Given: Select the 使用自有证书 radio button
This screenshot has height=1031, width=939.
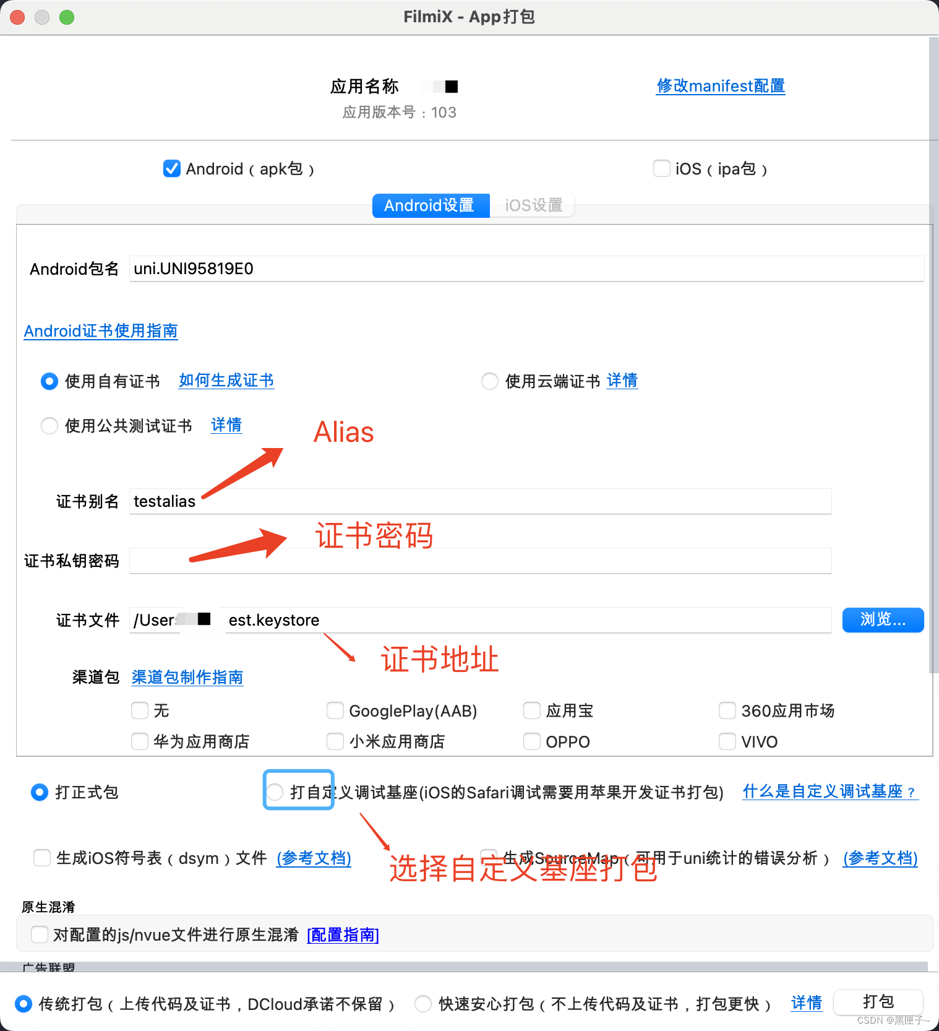Looking at the screenshot, I should tap(49, 381).
